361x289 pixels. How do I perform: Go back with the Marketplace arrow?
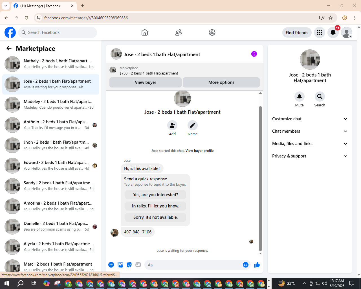pos(9,48)
